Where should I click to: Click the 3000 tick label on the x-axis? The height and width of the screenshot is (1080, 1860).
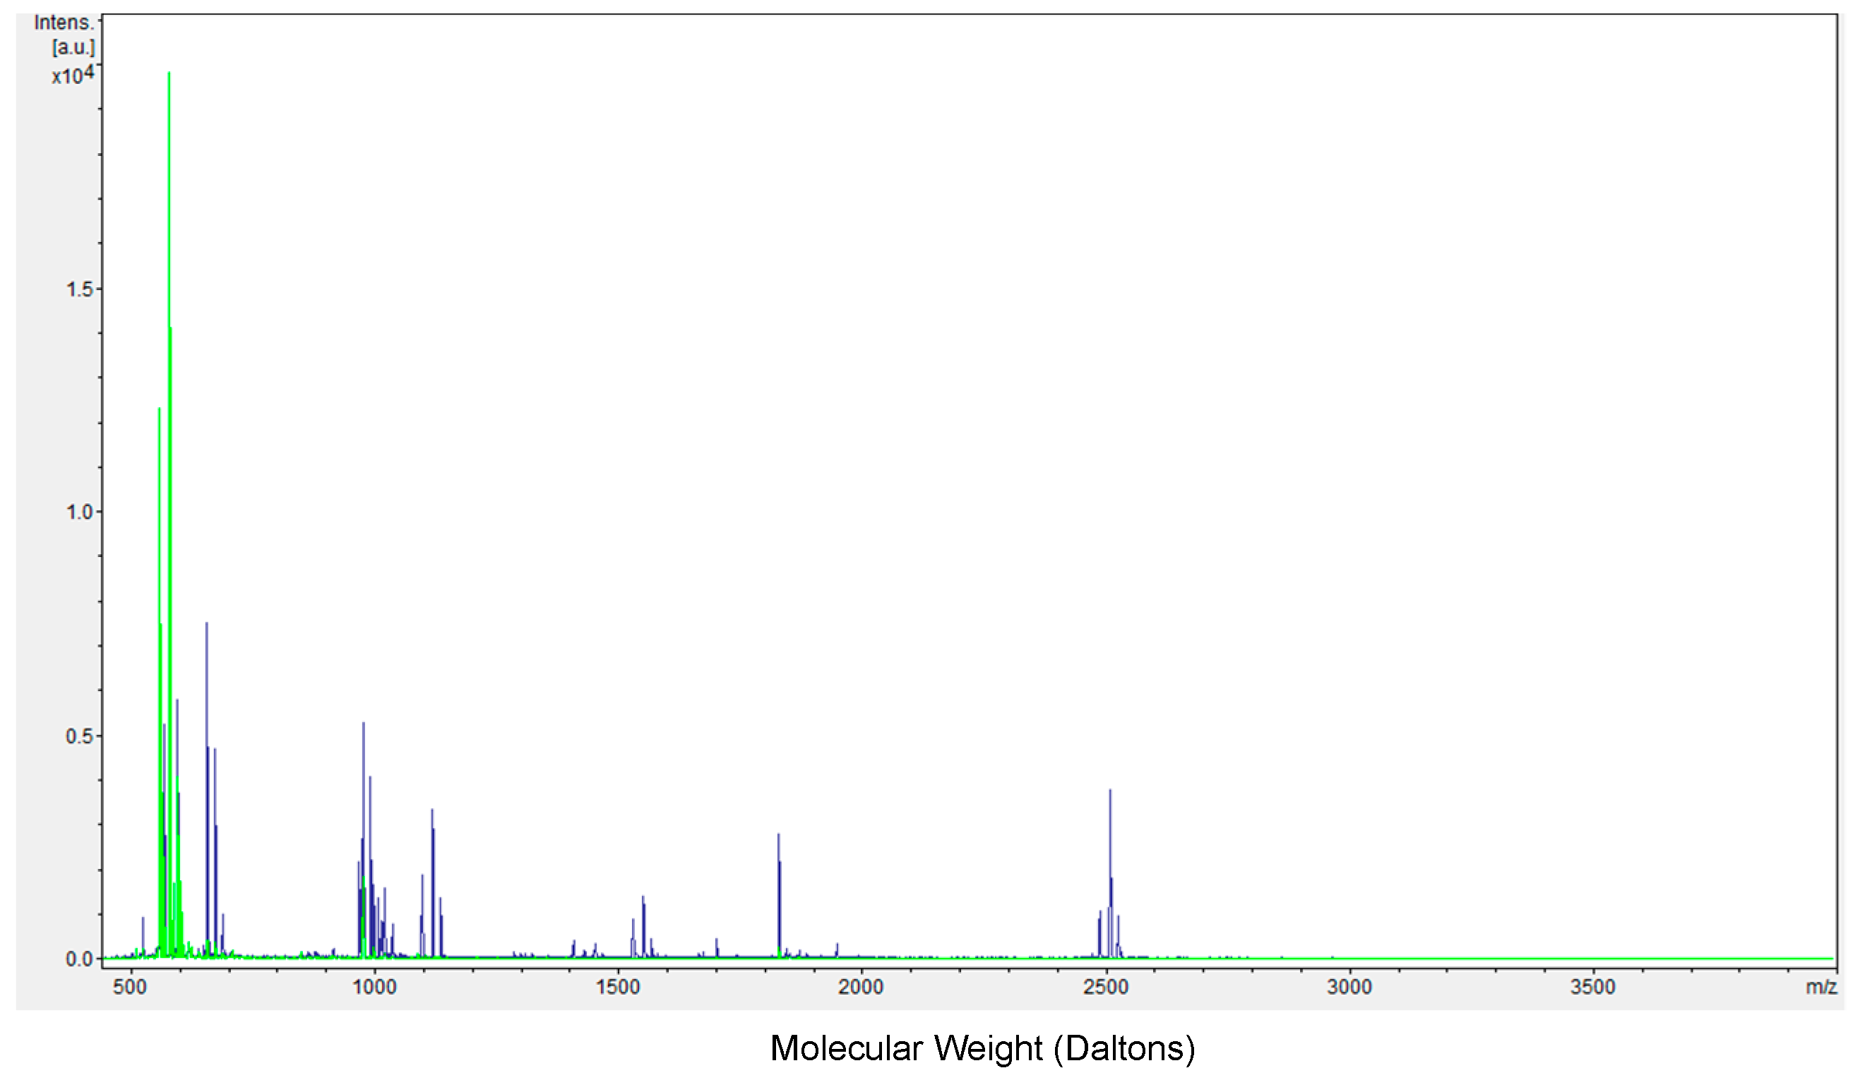tap(1349, 987)
